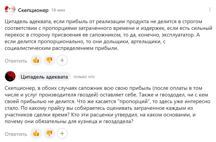Click the body text of Цитадель адеквата's reply
Screen dimensions: 216x142
(x=107, y=105)
